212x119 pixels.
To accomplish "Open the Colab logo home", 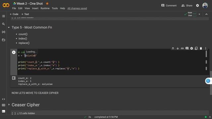I will coord(6,5).
